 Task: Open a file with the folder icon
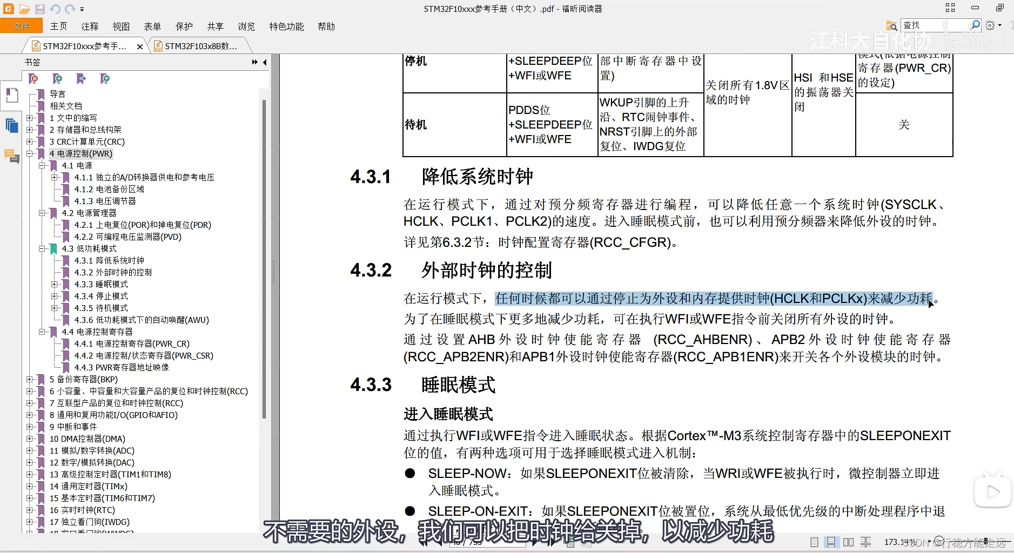point(24,9)
